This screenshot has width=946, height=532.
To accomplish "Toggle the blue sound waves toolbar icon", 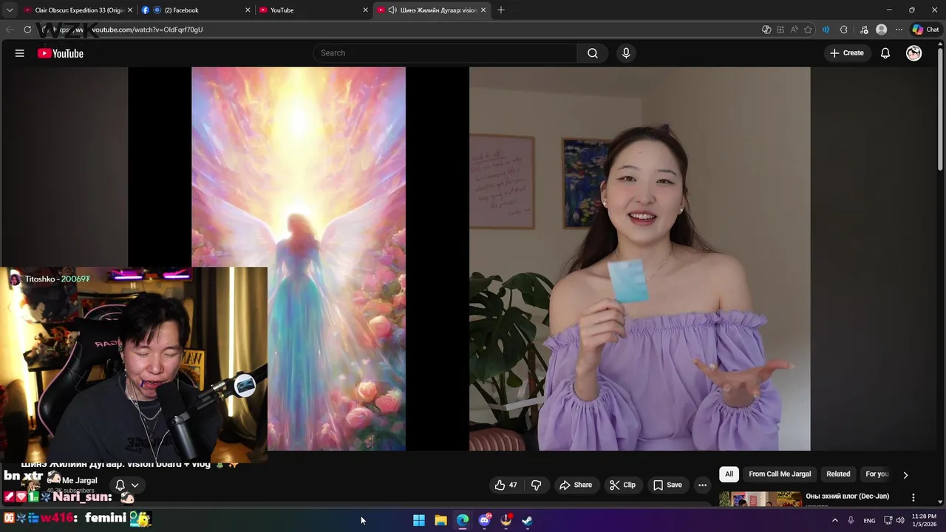I will pyautogui.click(x=826, y=30).
